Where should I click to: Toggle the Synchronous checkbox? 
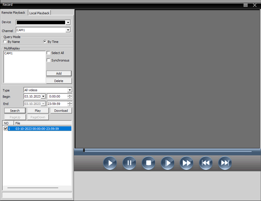click(49, 60)
